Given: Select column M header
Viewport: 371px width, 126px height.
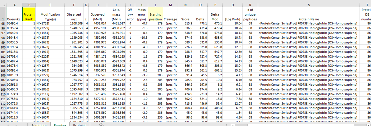Looking at the screenshot, I should 170,5.
